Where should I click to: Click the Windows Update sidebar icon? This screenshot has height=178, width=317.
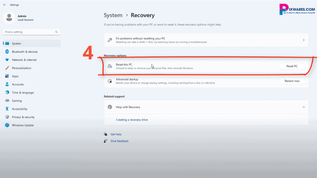point(7,125)
